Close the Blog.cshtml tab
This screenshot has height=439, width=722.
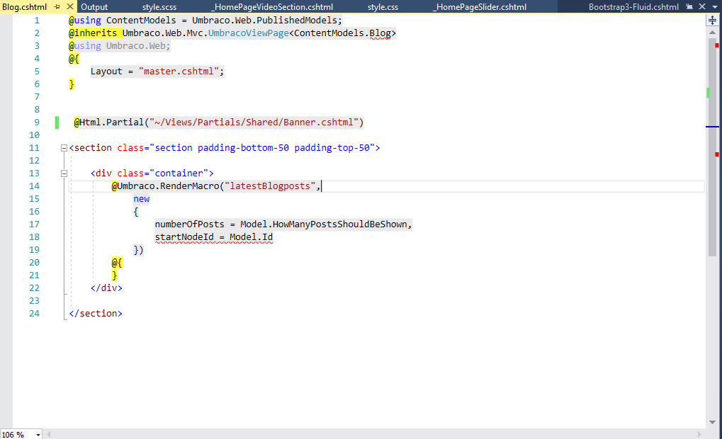click(70, 6)
